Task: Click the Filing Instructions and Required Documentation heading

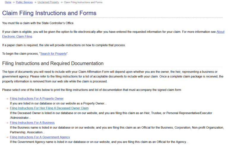Action: (x=53, y=63)
